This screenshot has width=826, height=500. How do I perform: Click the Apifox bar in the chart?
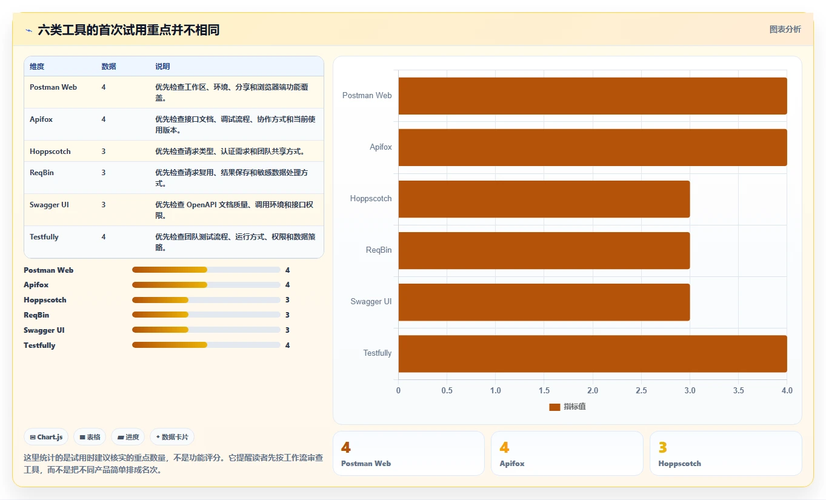592,147
